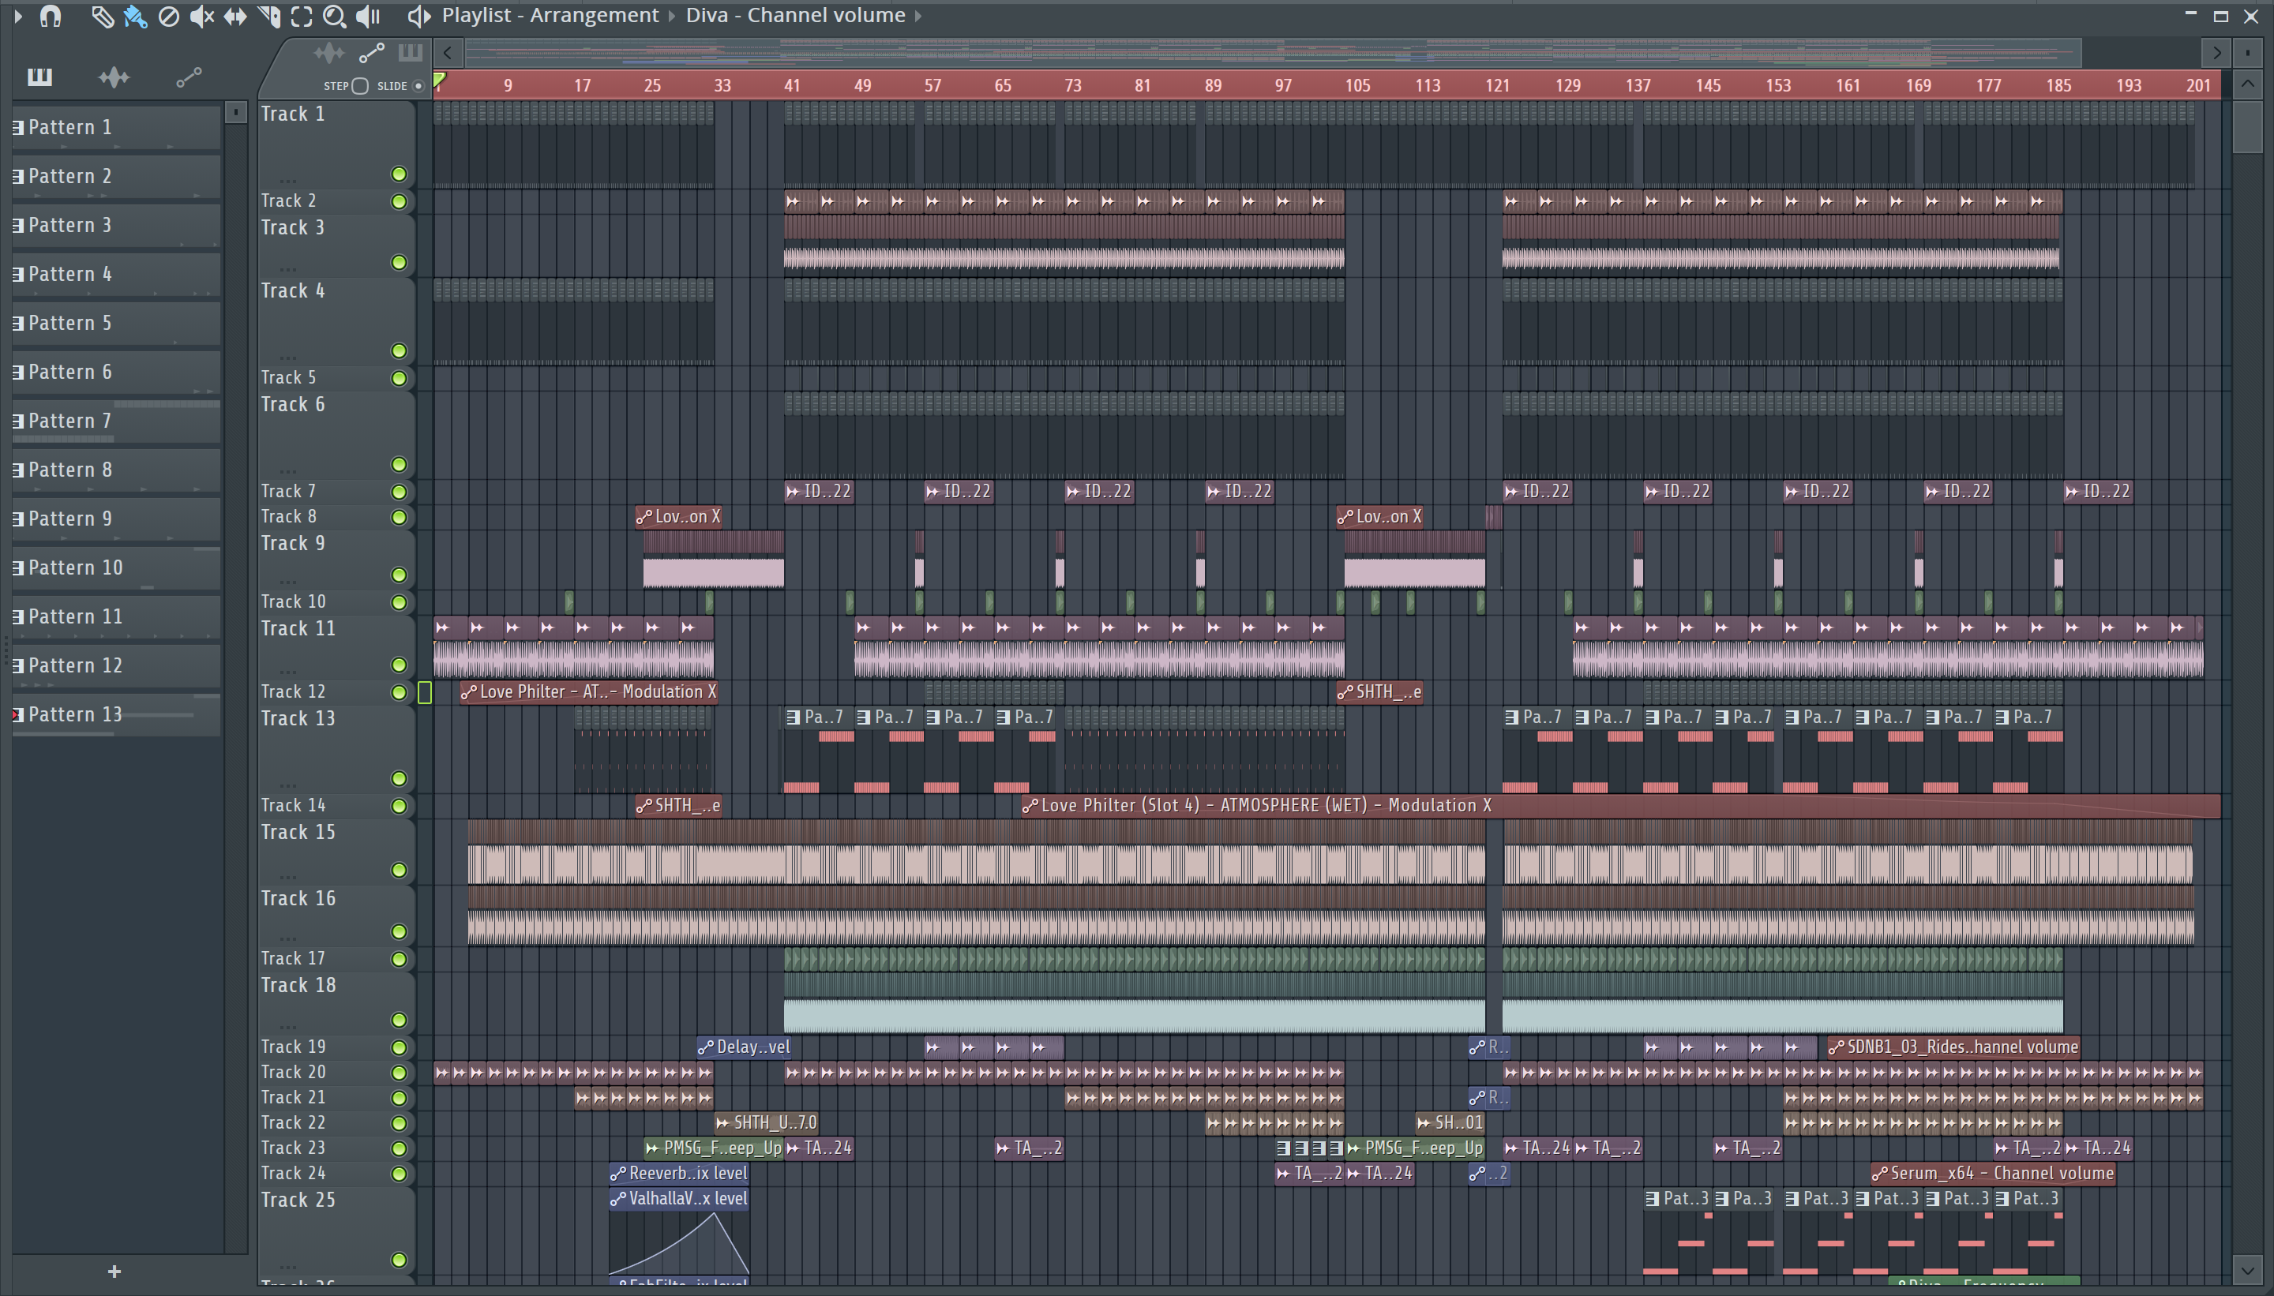Screen dimensions: 2274x1296
Task: Show automation clips in picker panel
Action: click(189, 77)
